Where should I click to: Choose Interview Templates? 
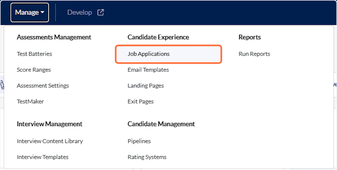click(x=42, y=157)
